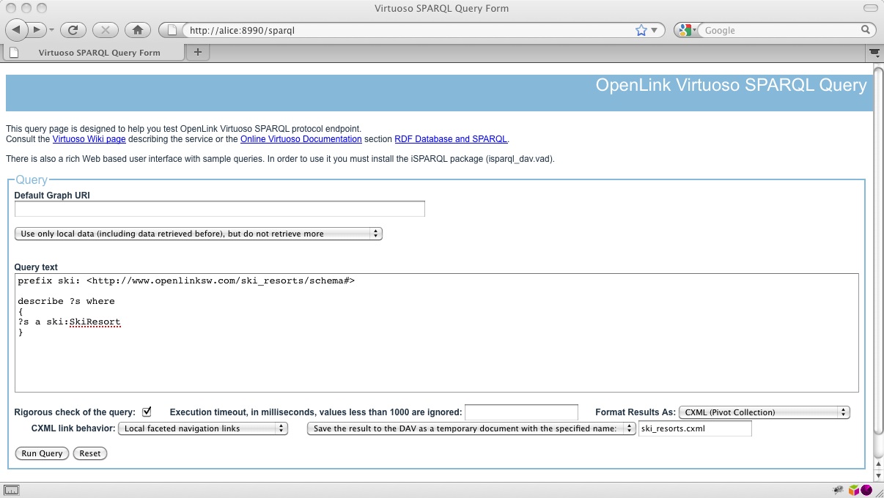Open the RDF Database and SPARQL link
The width and height of the screenshot is (884, 498).
tap(451, 138)
